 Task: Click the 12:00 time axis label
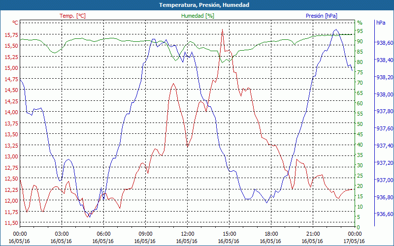187,233
